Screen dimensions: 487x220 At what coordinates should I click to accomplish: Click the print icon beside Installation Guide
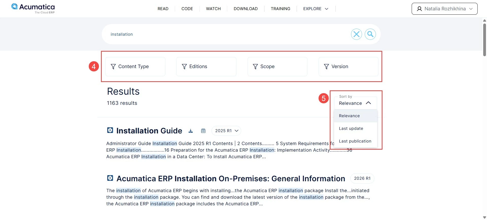point(203,131)
